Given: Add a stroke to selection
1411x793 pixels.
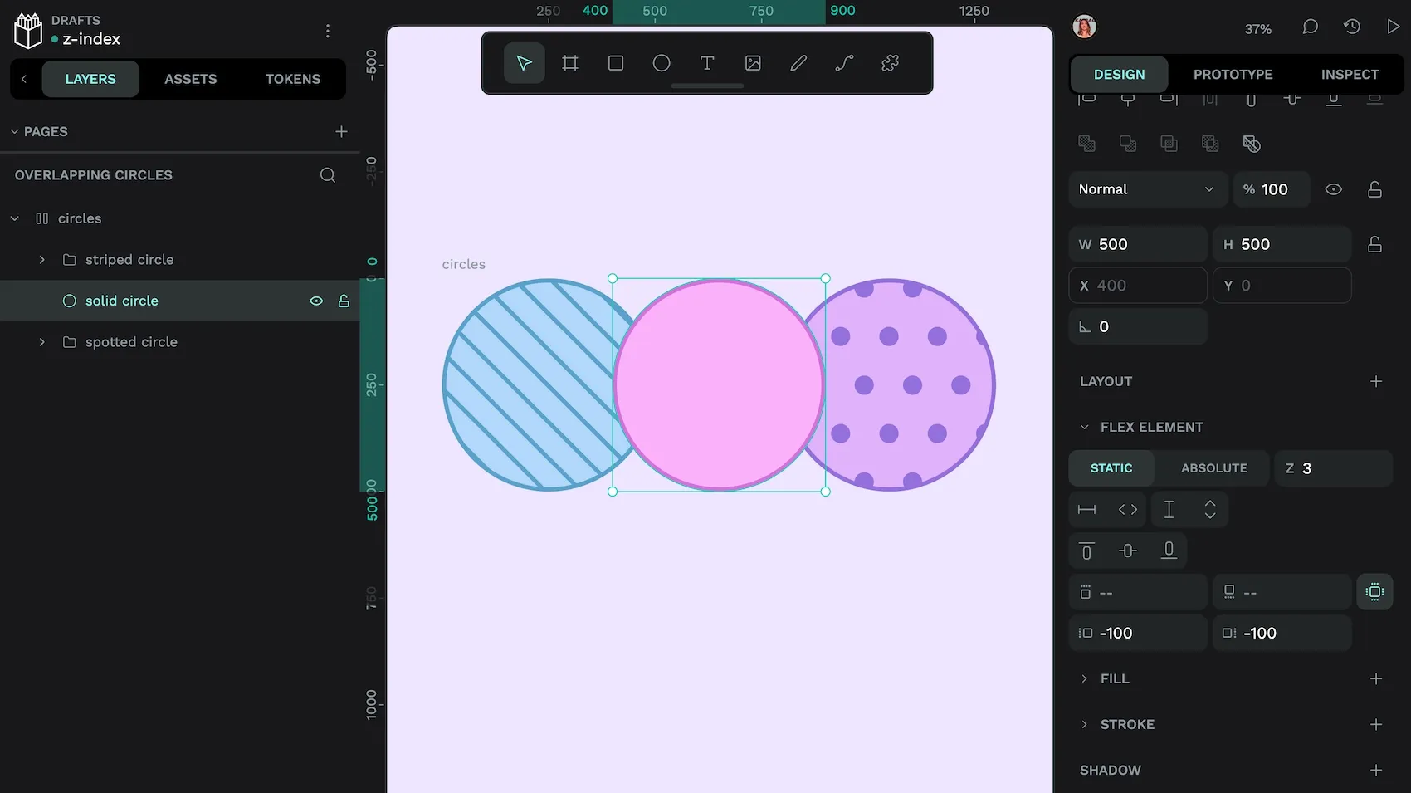Looking at the screenshot, I should 1375,724.
